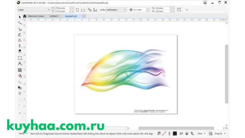This screenshot has height=138, width=245.
Task: Select the orange triangle tool in toolbox
Action: click(20, 40)
